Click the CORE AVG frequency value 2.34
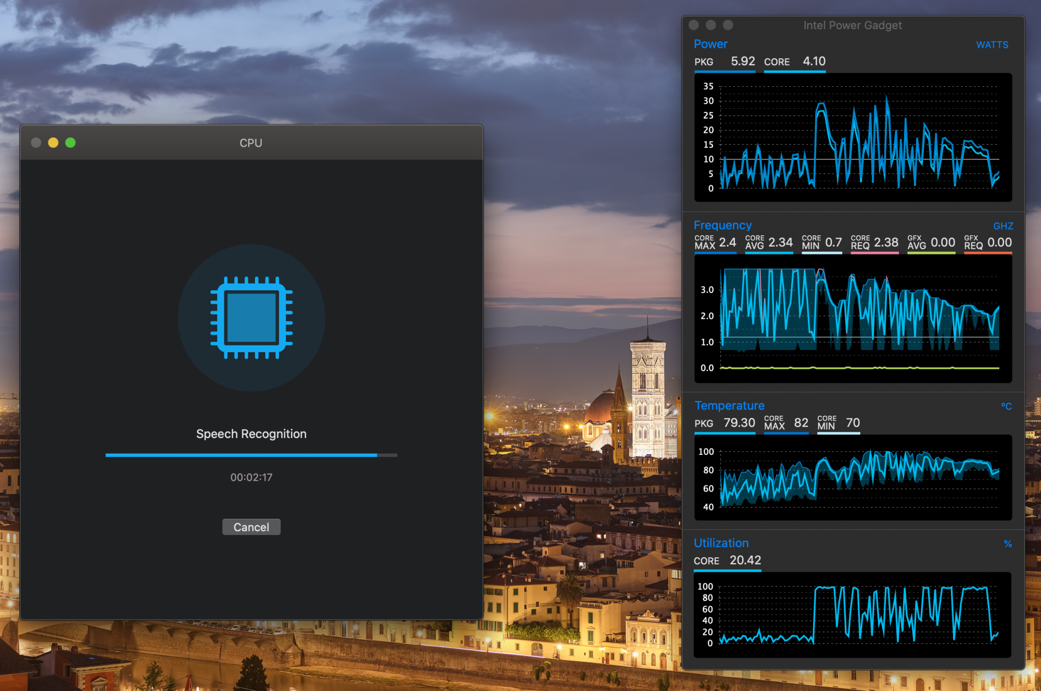 [780, 242]
